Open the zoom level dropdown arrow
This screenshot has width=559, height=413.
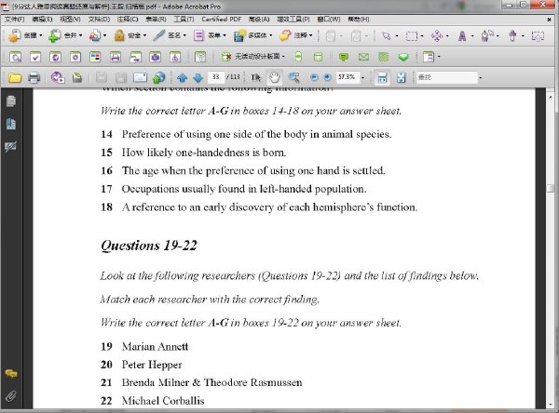coord(363,77)
